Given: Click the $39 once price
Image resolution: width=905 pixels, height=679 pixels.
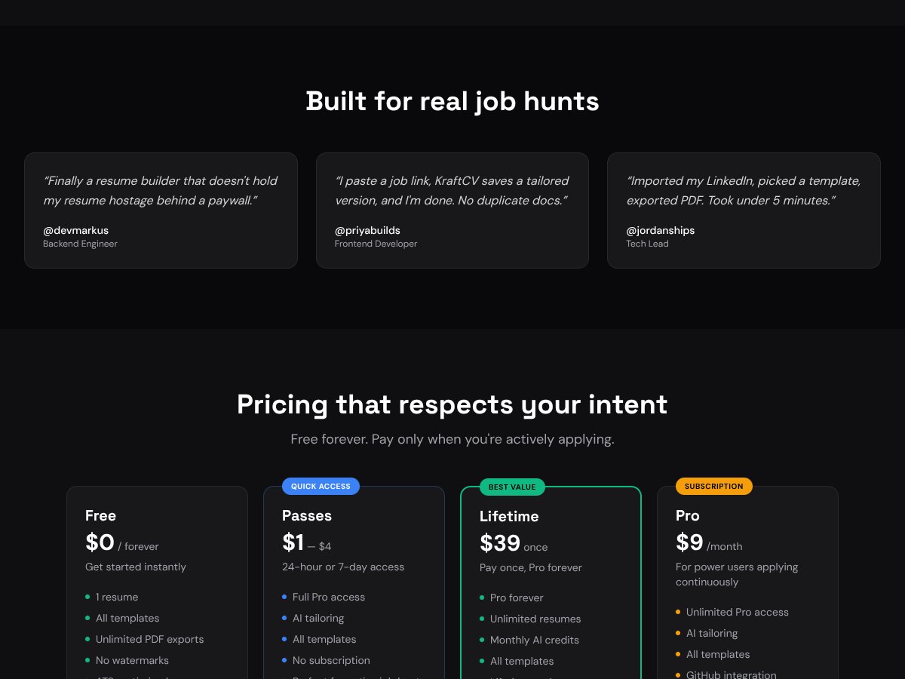Looking at the screenshot, I should click(x=513, y=544).
